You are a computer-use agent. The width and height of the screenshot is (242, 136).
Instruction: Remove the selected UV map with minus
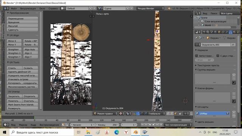[234, 116]
